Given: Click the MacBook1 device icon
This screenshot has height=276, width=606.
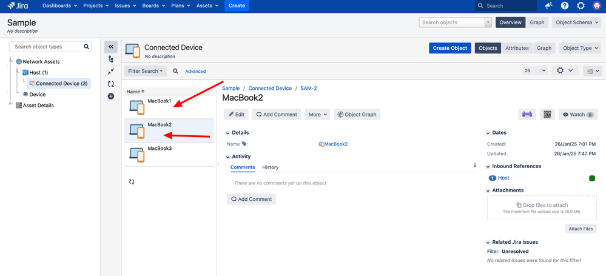Looking at the screenshot, I should (137, 107).
